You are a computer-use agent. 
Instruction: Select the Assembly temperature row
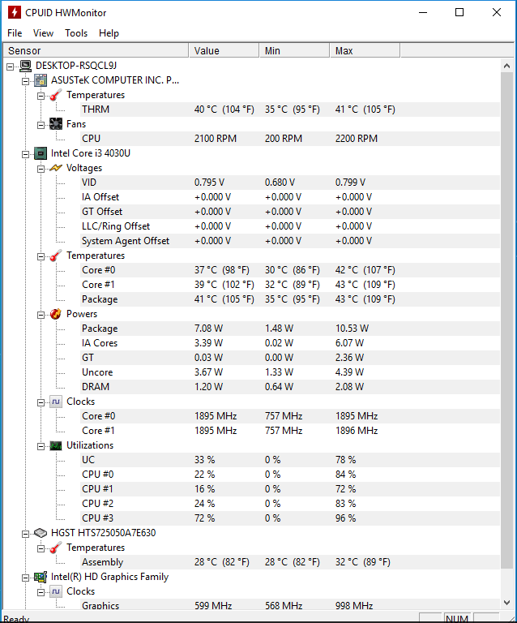(290, 562)
